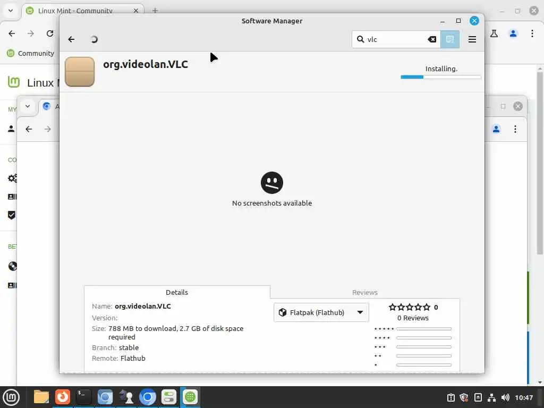Open browser labs flask icon
This screenshot has width=544, height=408.
(x=494, y=33)
